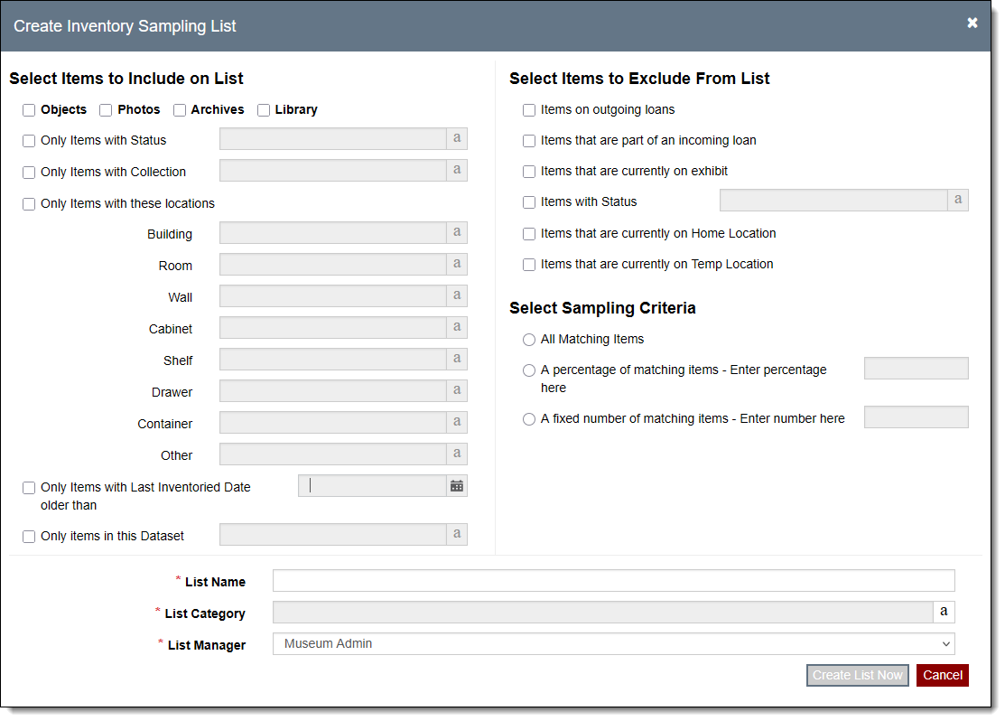
Task: Click into the List Name text field
Action: pyautogui.click(x=613, y=581)
